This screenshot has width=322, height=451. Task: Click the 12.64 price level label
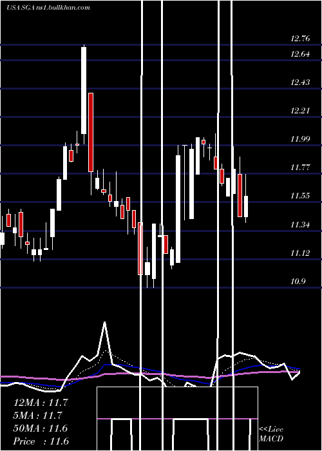[x=300, y=53]
